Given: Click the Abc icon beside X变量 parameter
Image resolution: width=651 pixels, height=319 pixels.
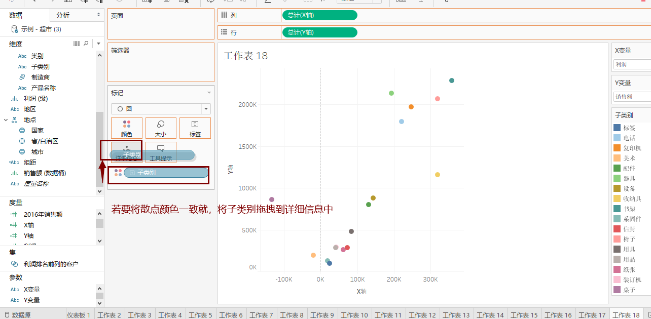Looking at the screenshot, I should coord(15,290).
